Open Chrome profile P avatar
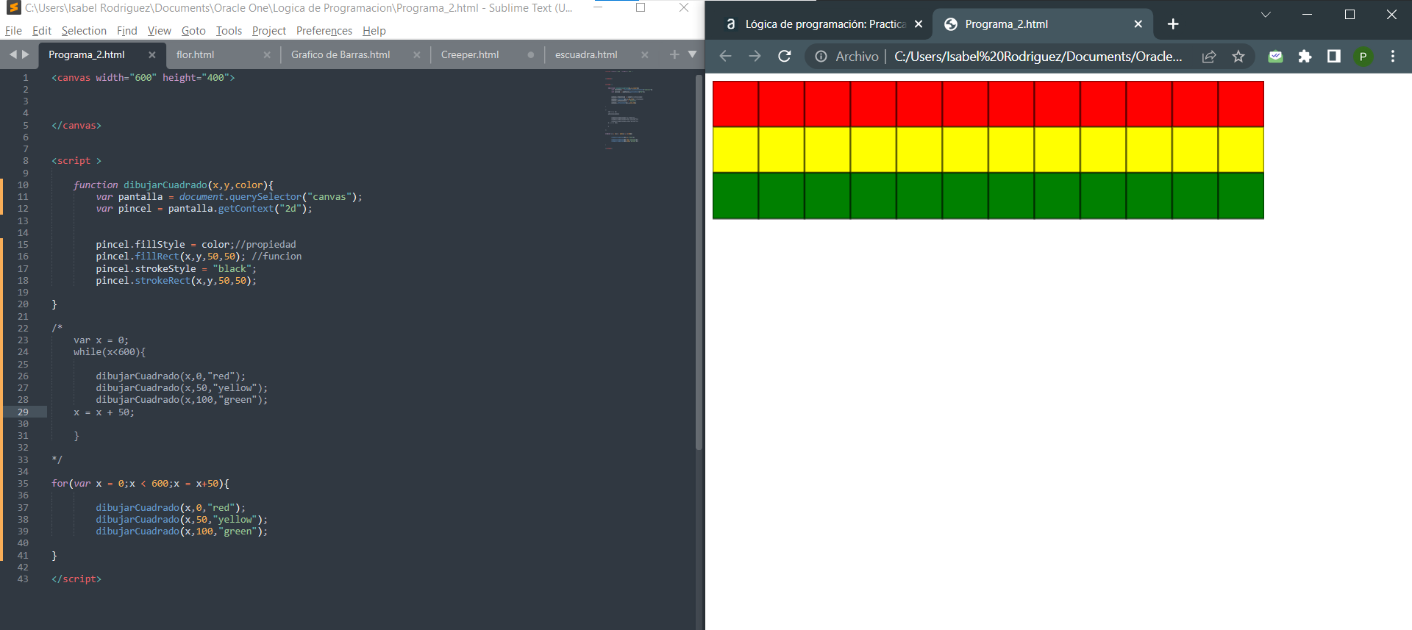Screen dimensions: 1412x630 tap(1363, 57)
